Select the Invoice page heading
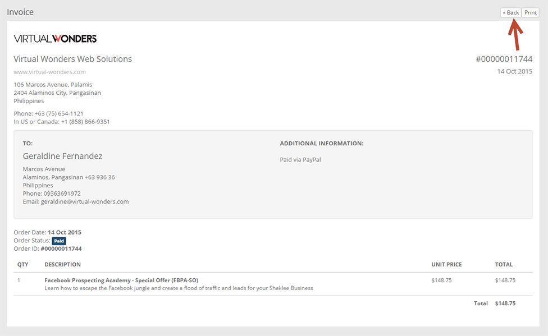The width and height of the screenshot is (548, 336). coord(20,12)
